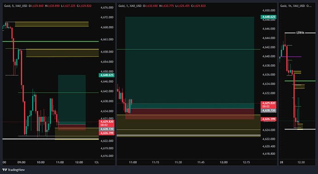Select purple horizontal line on 1-hour chart
Screen dimensions: 318x174
[291, 57]
